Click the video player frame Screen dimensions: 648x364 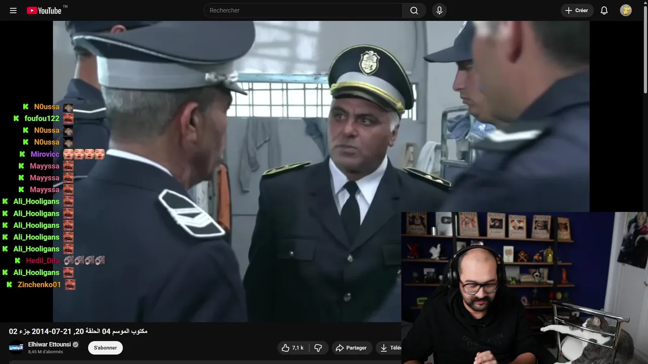click(x=321, y=171)
